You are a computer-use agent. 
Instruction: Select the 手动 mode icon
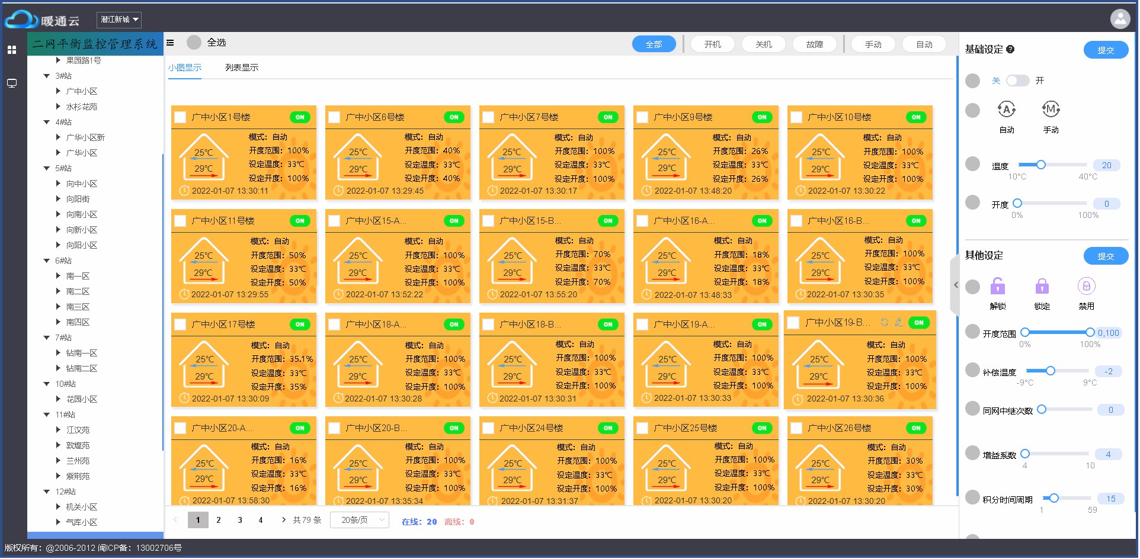click(1051, 109)
